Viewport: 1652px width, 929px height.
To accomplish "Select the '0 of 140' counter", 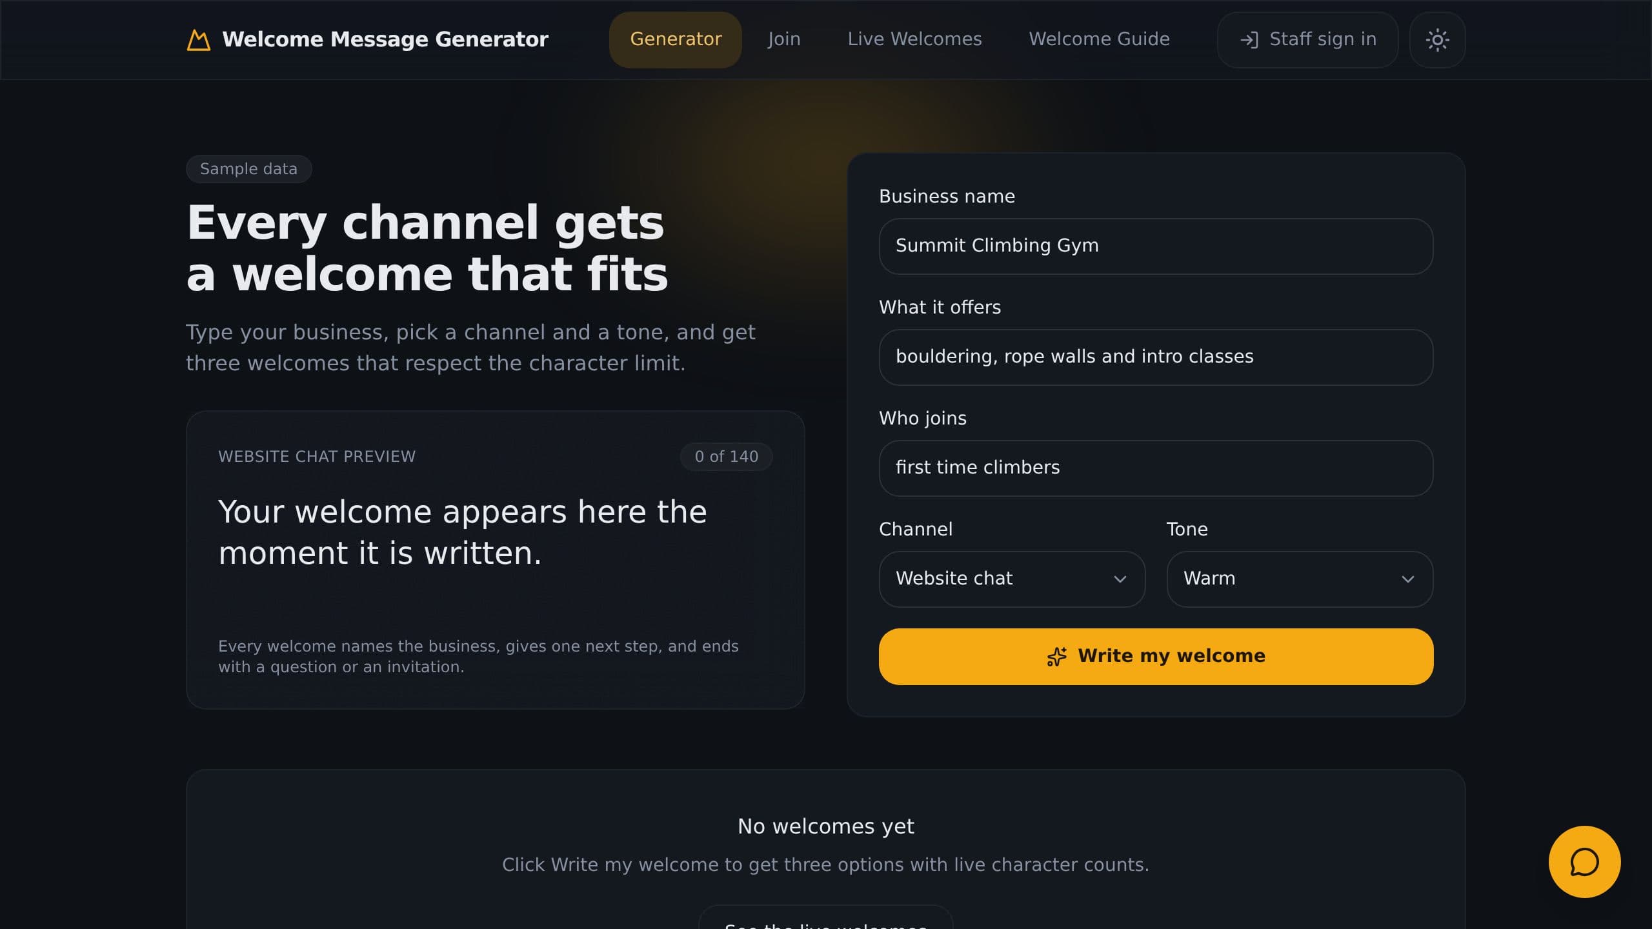I will (726, 457).
